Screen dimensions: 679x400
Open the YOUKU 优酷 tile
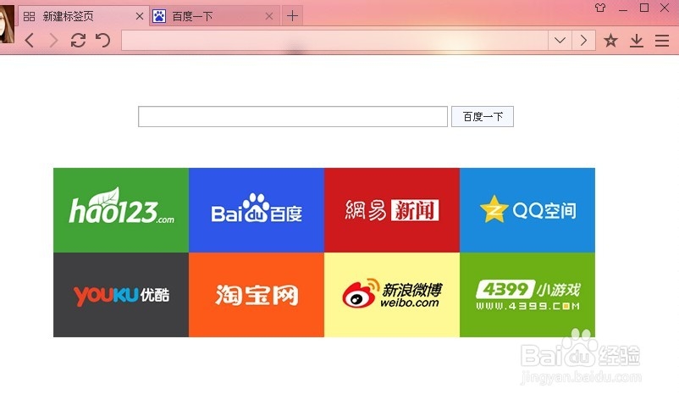[121, 295]
